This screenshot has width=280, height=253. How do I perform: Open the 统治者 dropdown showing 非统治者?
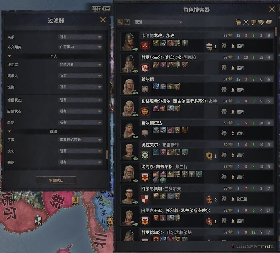80,65
